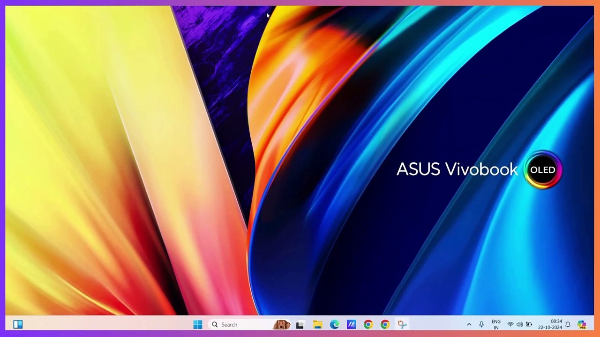The image size is (600, 337).
Task: Open Wi-Fi network quick settings
Action: click(x=510, y=324)
